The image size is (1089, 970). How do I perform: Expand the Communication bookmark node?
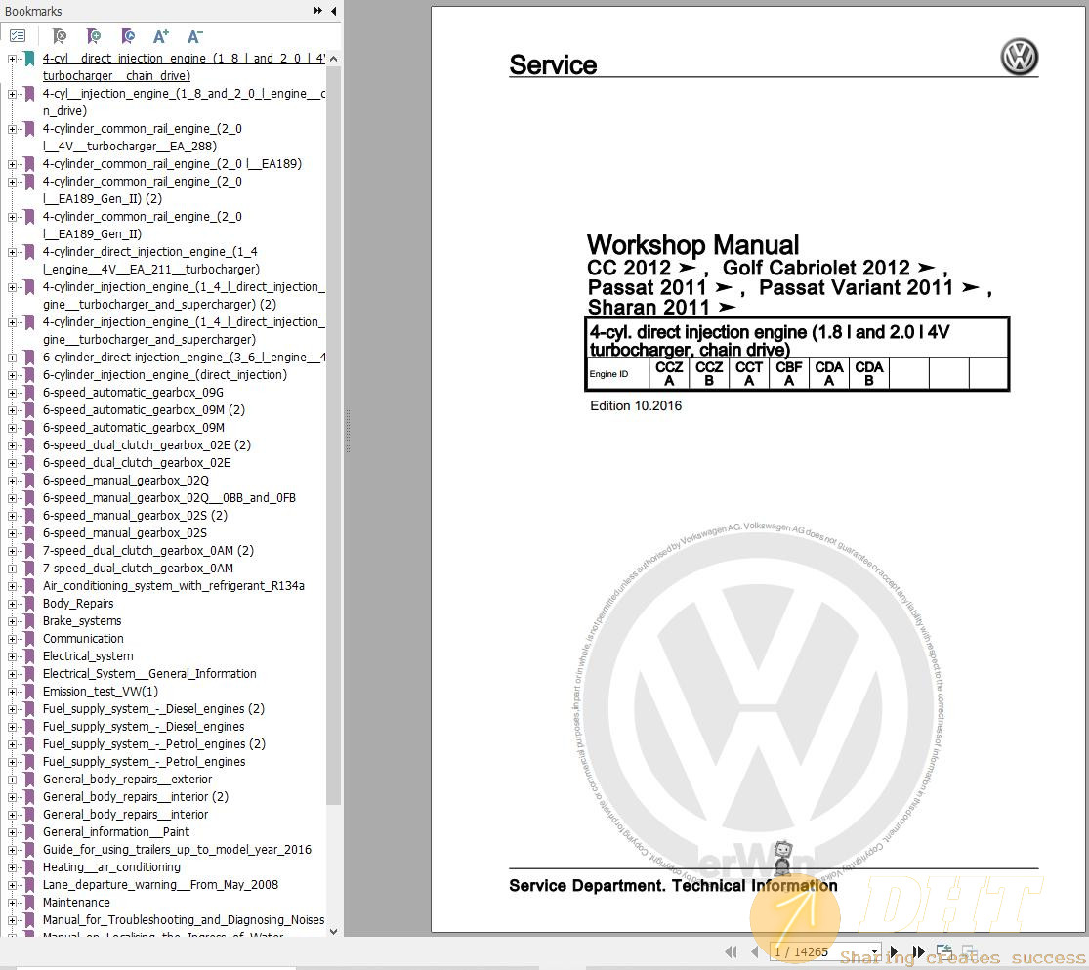click(x=12, y=639)
